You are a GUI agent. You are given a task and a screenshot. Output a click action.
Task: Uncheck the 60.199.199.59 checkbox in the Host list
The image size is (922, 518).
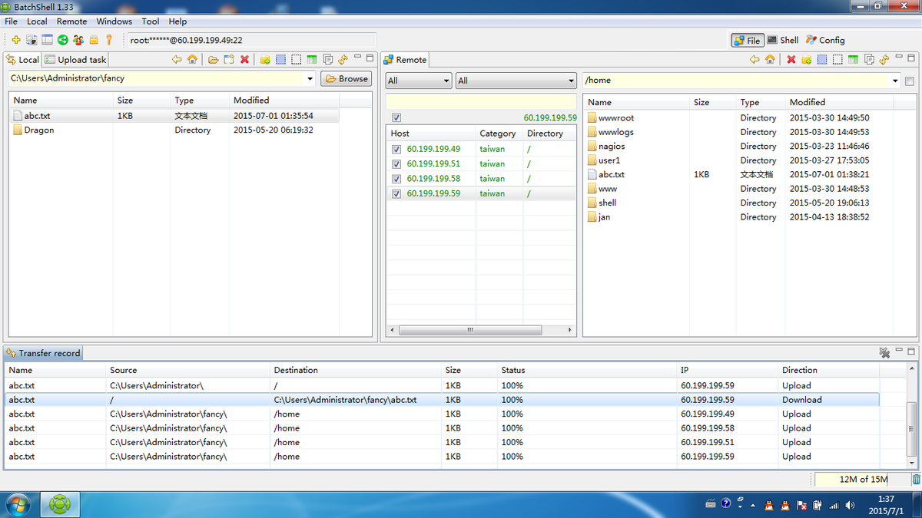(x=396, y=193)
